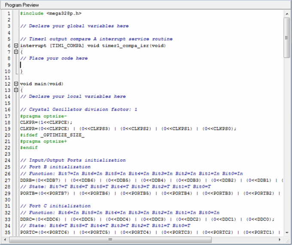Click the PORTC= assignment line
The width and height of the screenshot is (292, 245).
click(150, 233)
